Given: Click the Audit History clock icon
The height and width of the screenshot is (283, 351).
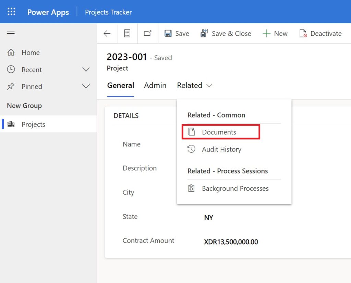Looking at the screenshot, I should click(192, 149).
